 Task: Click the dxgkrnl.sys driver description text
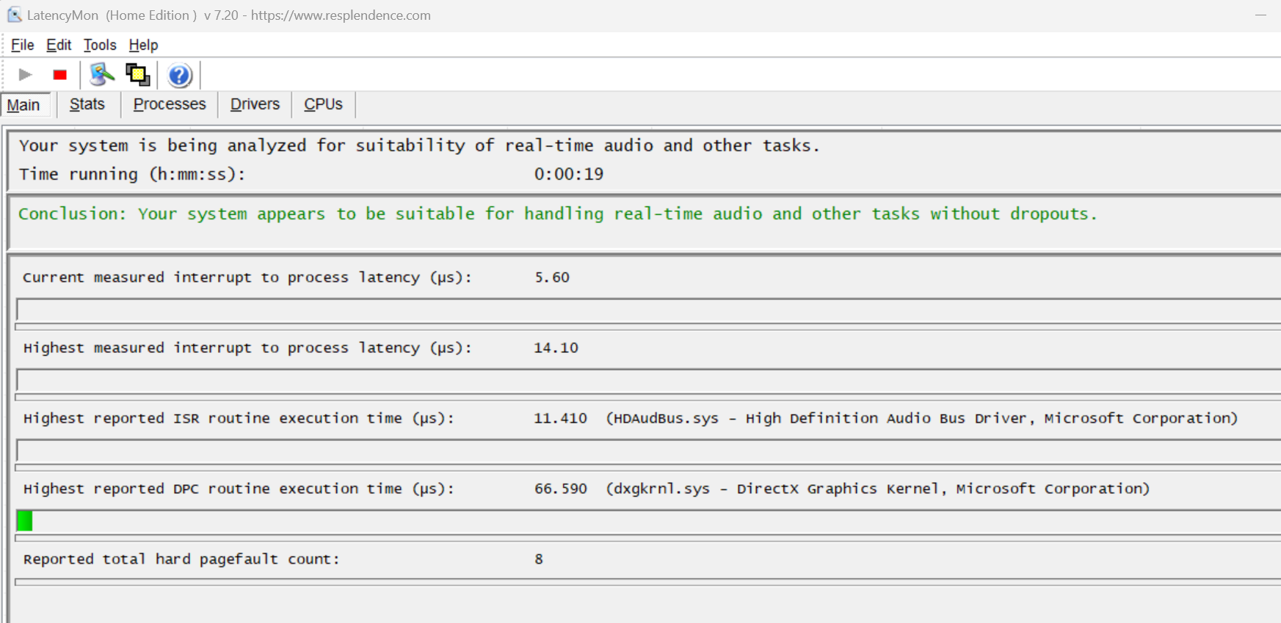(878, 489)
